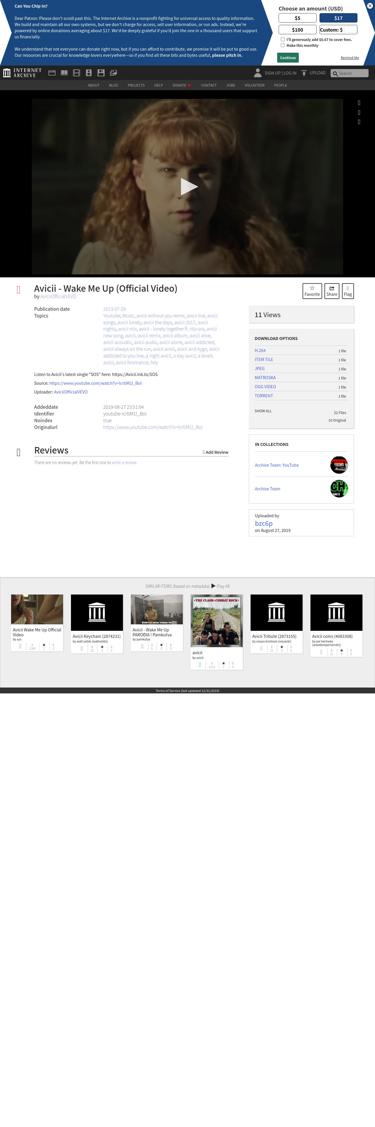Open the Audio speaker icon
The width and height of the screenshot is (375, 1127).
coord(88,73)
